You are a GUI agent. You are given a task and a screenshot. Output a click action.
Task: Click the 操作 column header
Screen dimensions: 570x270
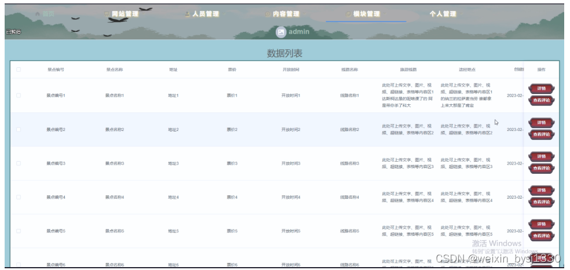541,70
